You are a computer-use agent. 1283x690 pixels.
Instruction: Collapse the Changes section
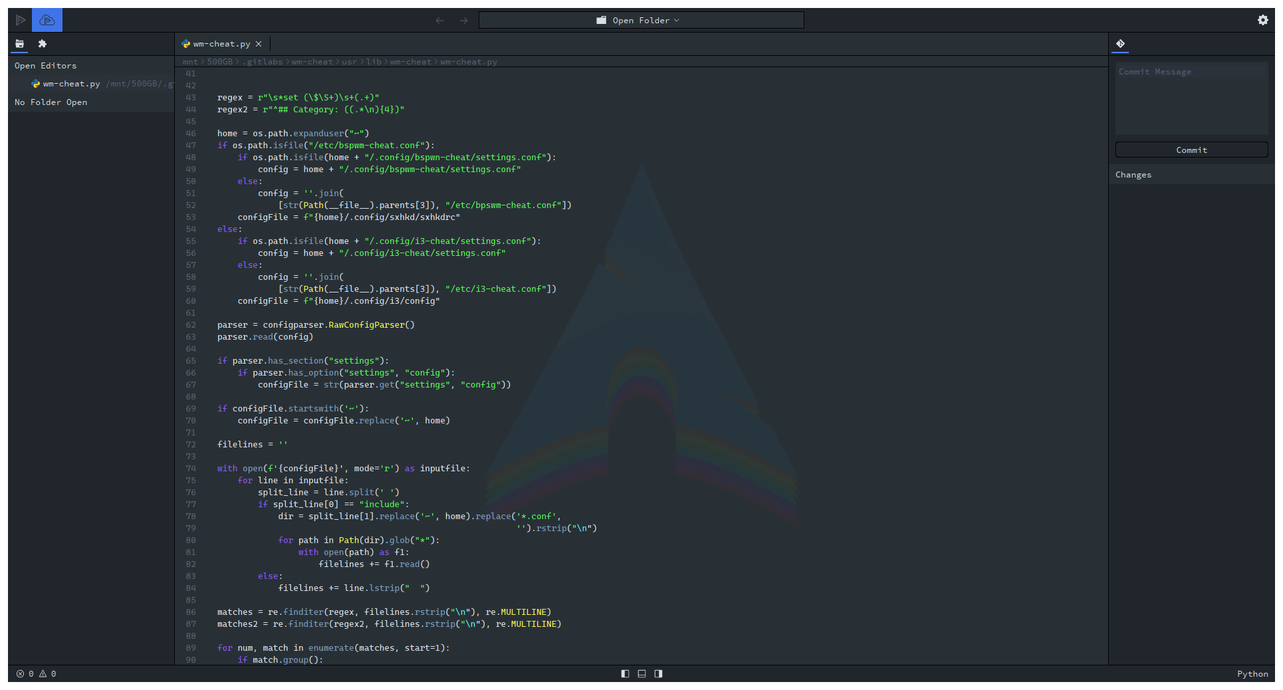[1191, 175]
